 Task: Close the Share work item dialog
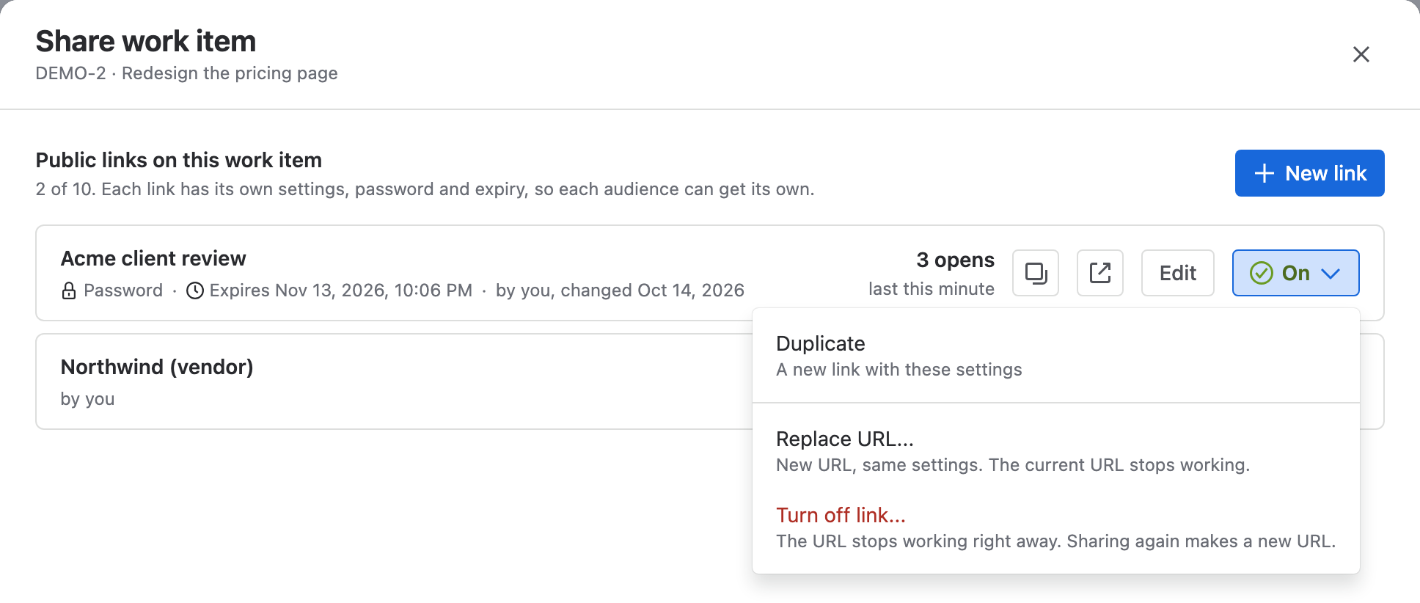1361,54
